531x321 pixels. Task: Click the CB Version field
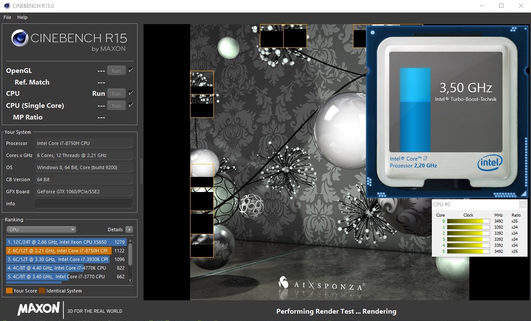(84, 179)
